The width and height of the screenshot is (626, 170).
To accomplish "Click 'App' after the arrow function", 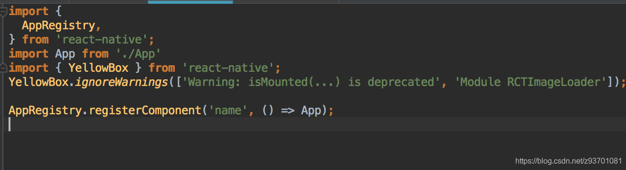I will (x=311, y=110).
